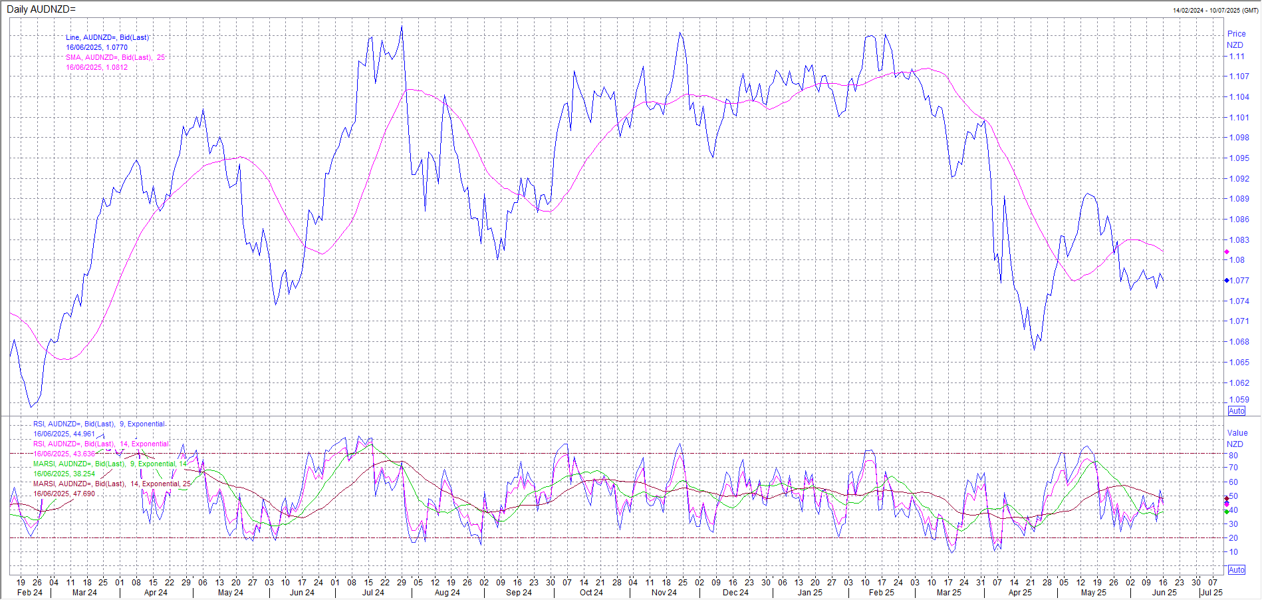This screenshot has height=600, width=1262.
Task: Click the Value NZD axis heading
Action: (x=1237, y=438)
